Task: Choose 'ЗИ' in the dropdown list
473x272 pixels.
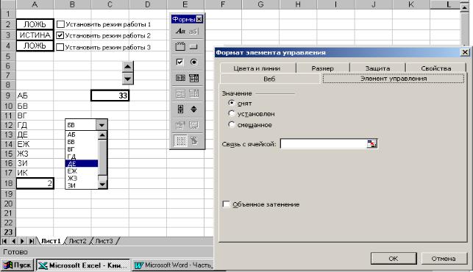Action: click(x=82, y=185)
